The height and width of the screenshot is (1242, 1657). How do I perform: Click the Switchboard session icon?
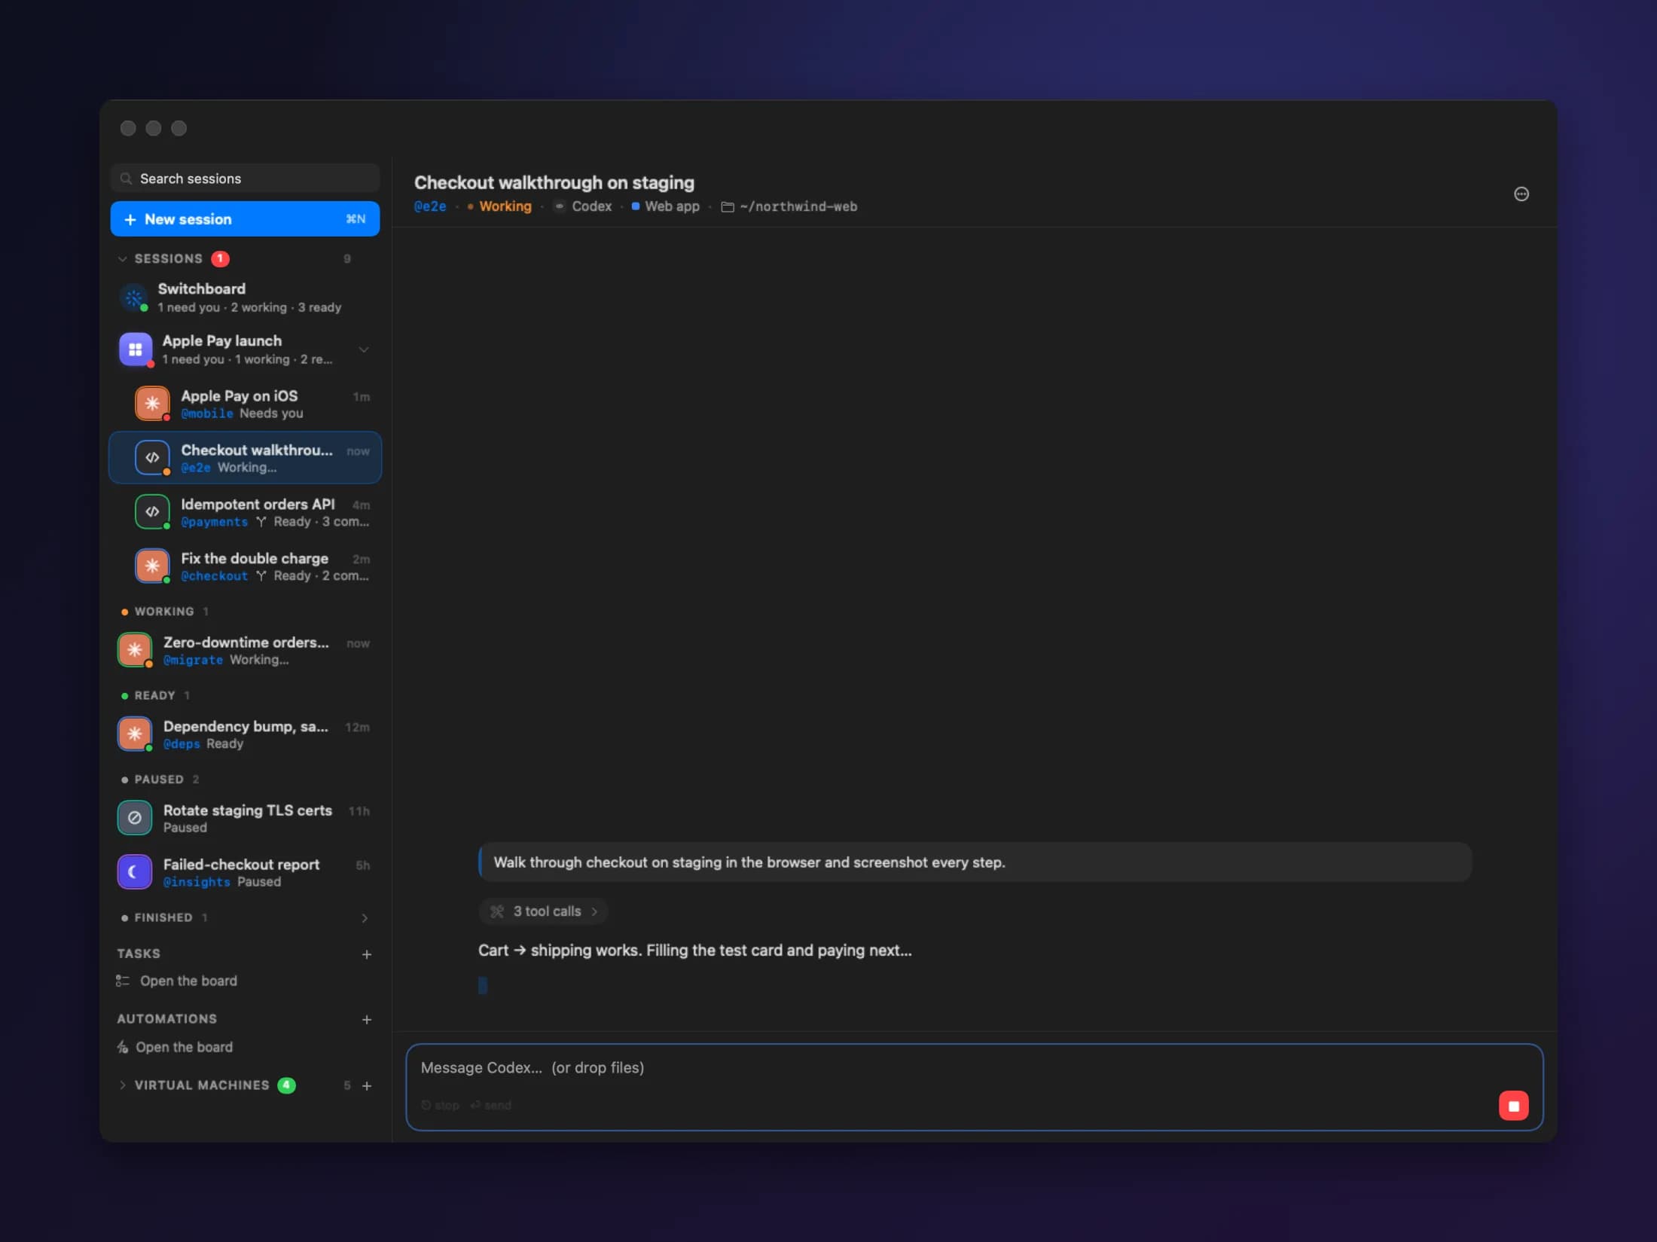134,298
